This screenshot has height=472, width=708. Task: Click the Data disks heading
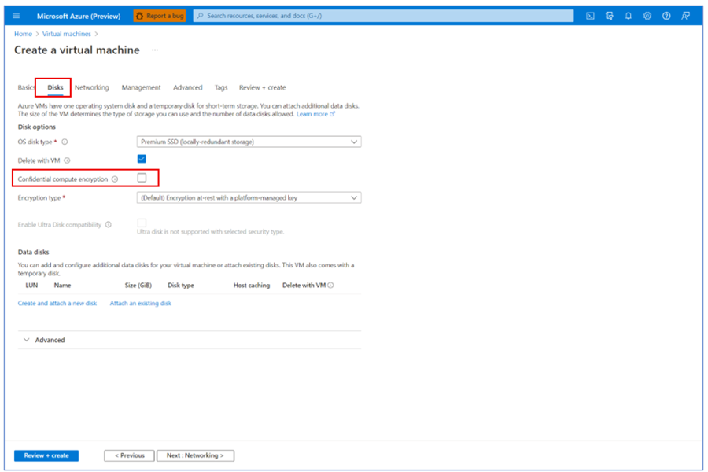(33, 252)
